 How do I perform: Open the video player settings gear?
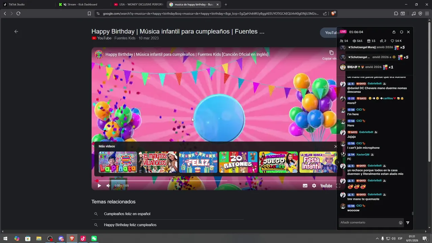(x=314, y=186)
